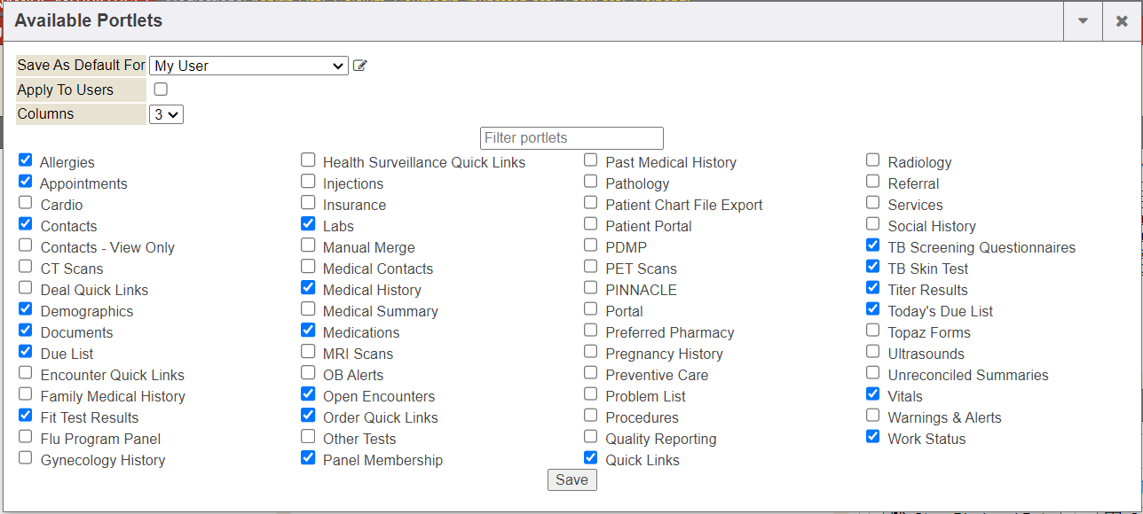Tick the Problem List checkbox
The width and height of the screenshot is (1143, 514).
pos(591,394)
